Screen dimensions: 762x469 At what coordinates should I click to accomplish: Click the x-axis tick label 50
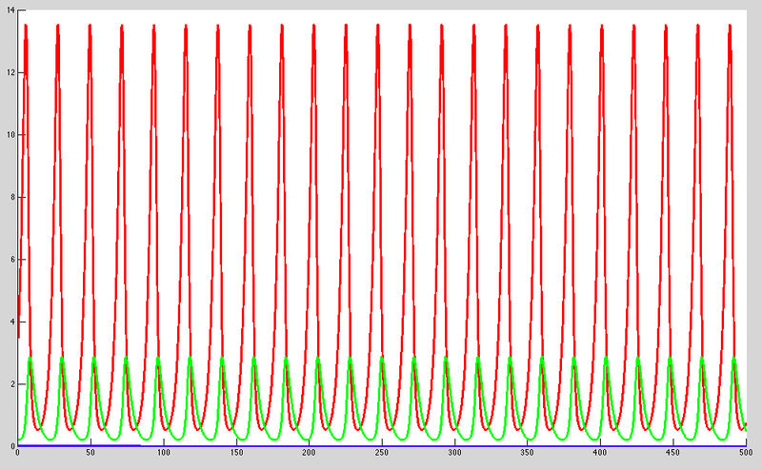click(90, 455)
